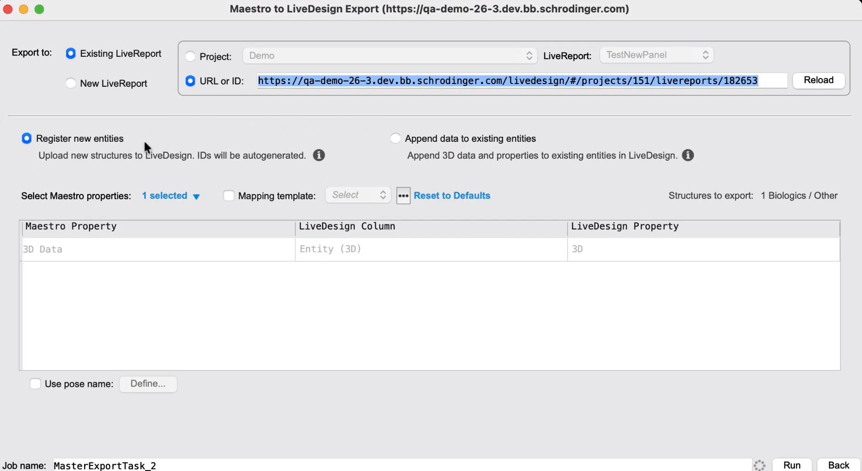Maximize the export window with green button

[39, 9]
